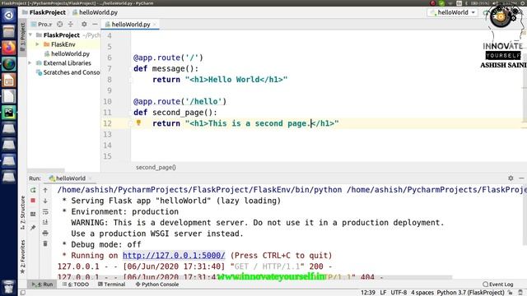Viewport: 527px width, 296px height.
Task: Print the Run console output
Action: pyautogui.click(x=45, y=233)
